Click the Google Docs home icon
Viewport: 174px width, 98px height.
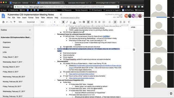tap(3, 16)
